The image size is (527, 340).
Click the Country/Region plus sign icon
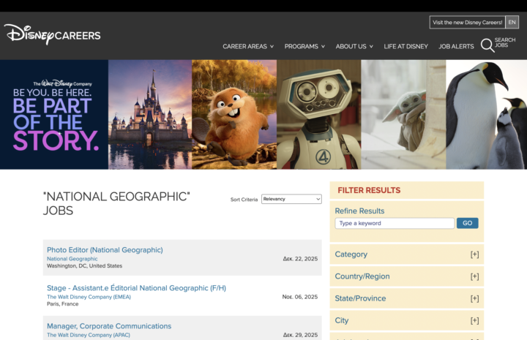tap(474, 276)
